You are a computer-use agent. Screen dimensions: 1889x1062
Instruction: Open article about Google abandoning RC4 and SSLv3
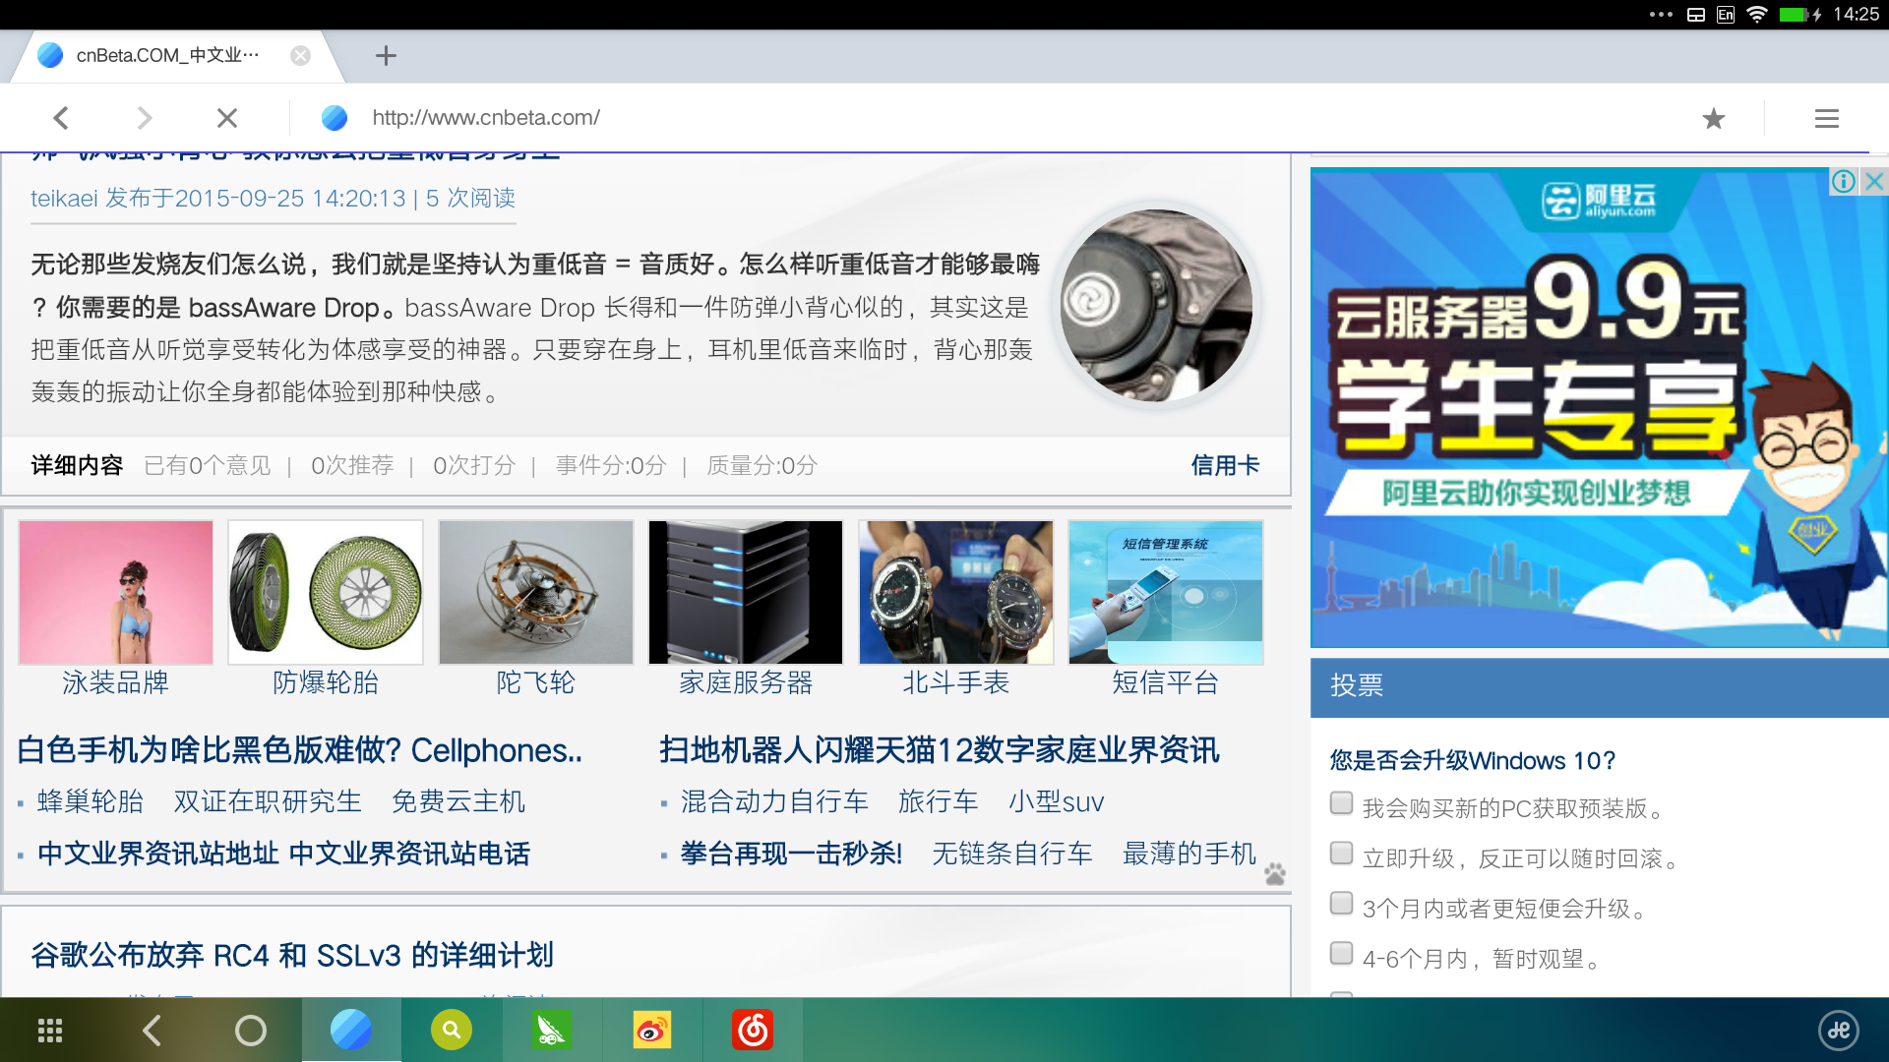tap(292, 955)
